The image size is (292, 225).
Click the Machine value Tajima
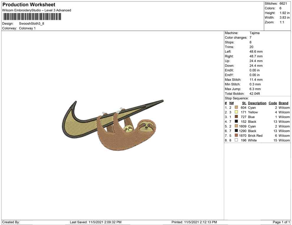click(x=254, y=33)
